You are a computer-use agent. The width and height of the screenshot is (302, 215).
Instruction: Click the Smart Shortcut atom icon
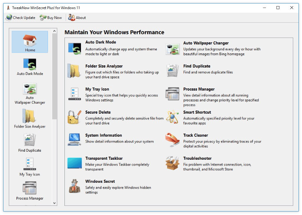tap(172, 117)
